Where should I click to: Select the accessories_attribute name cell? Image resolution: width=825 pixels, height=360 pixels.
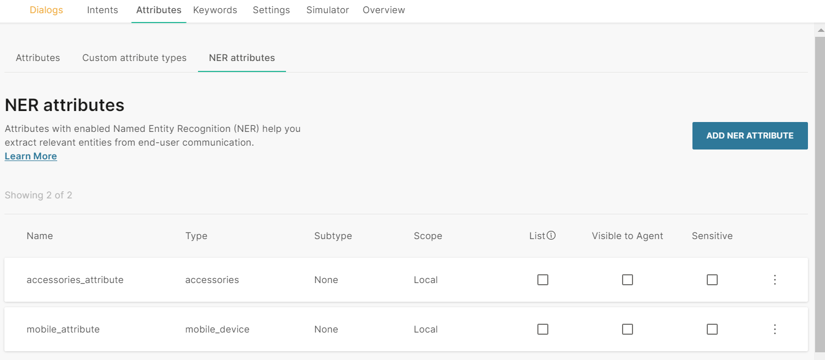pyautogui.click(x=75, y=280)
